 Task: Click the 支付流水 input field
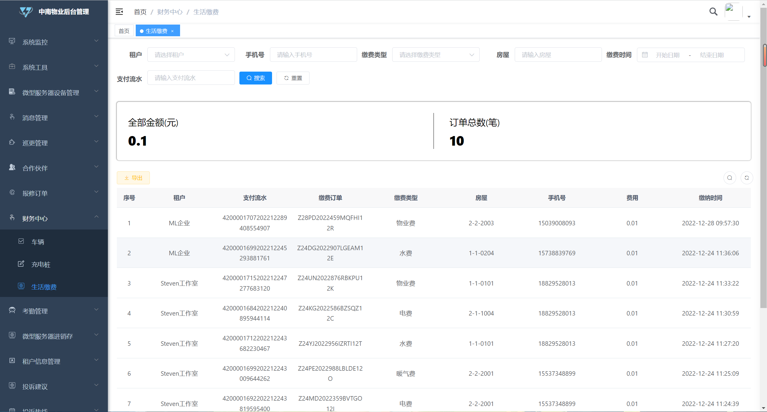pos(191,78)
